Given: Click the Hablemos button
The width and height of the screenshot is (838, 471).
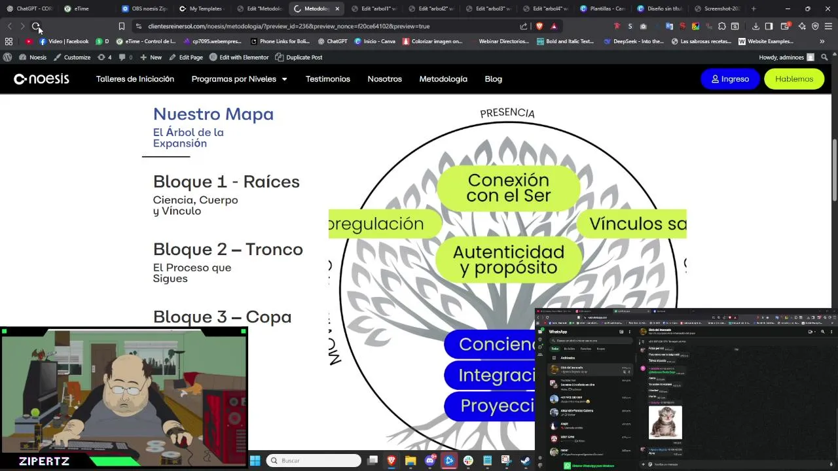Looking at the screenshot, I should (x=794, y=78).
